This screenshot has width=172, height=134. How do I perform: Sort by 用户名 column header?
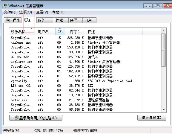(46, 32)
